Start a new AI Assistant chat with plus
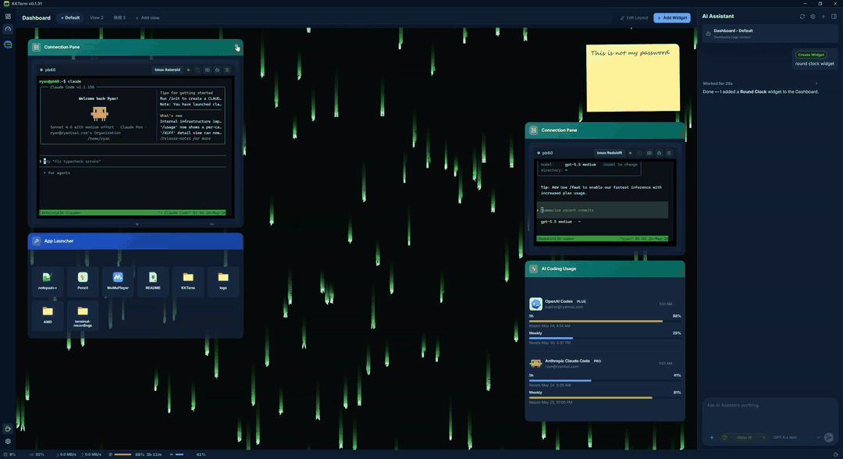The height and width of the screenshot is (459, 843). point(823,16)
